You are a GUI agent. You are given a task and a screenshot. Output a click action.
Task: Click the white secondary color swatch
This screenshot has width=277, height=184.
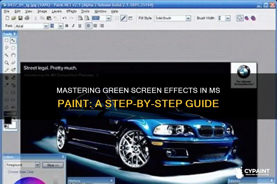(x=13, y=125)
